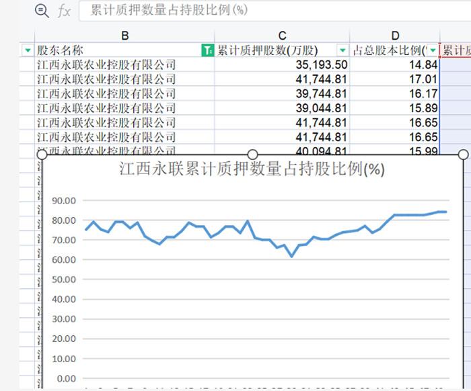Click the 90.00 vertical axis label
The height and width of the screenshot is (391, 471).
click(64, 201)
